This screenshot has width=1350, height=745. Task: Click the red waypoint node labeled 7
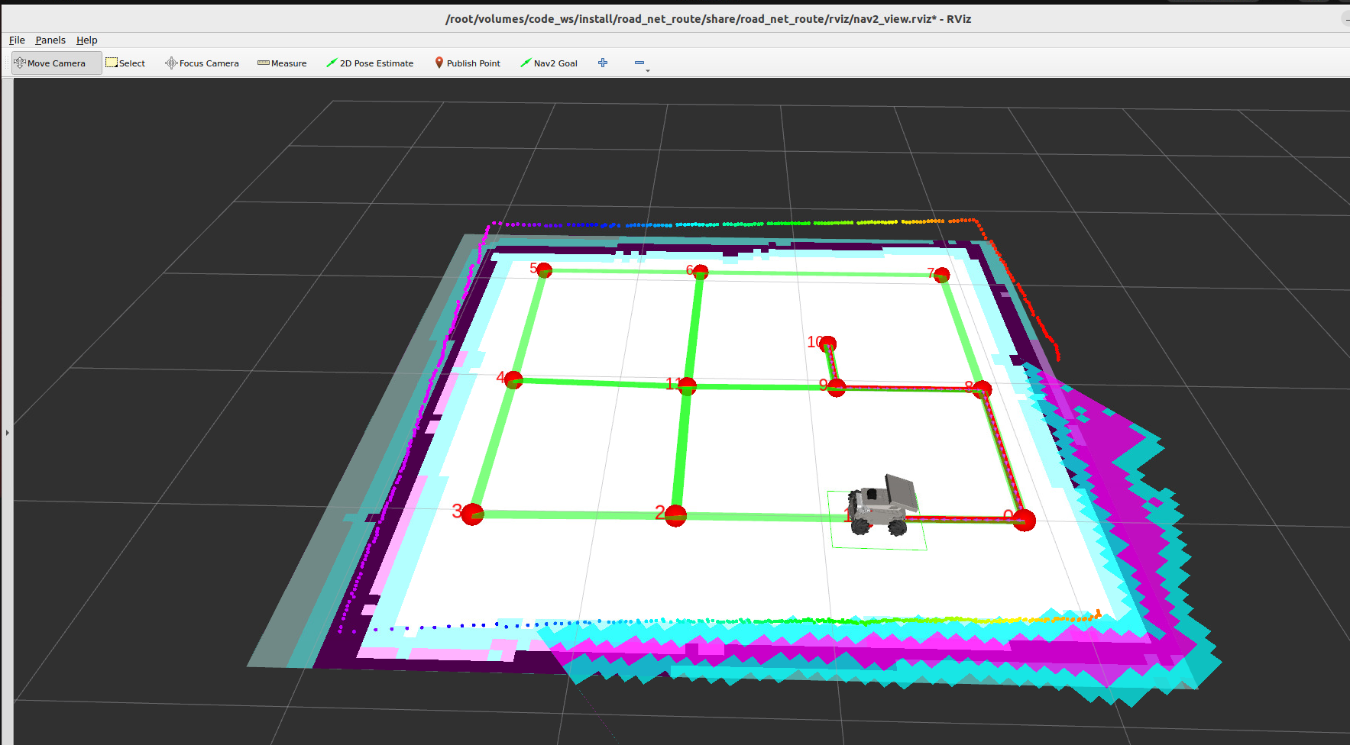coord(942,275)
